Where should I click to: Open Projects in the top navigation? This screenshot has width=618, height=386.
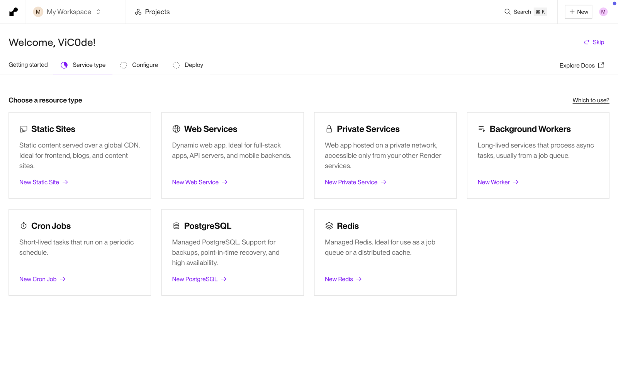point(152,12)
